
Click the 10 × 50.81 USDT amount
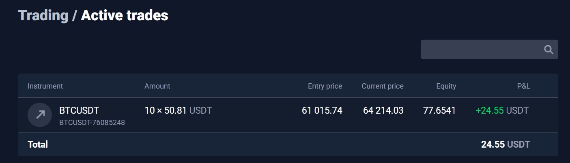point(178,110)
